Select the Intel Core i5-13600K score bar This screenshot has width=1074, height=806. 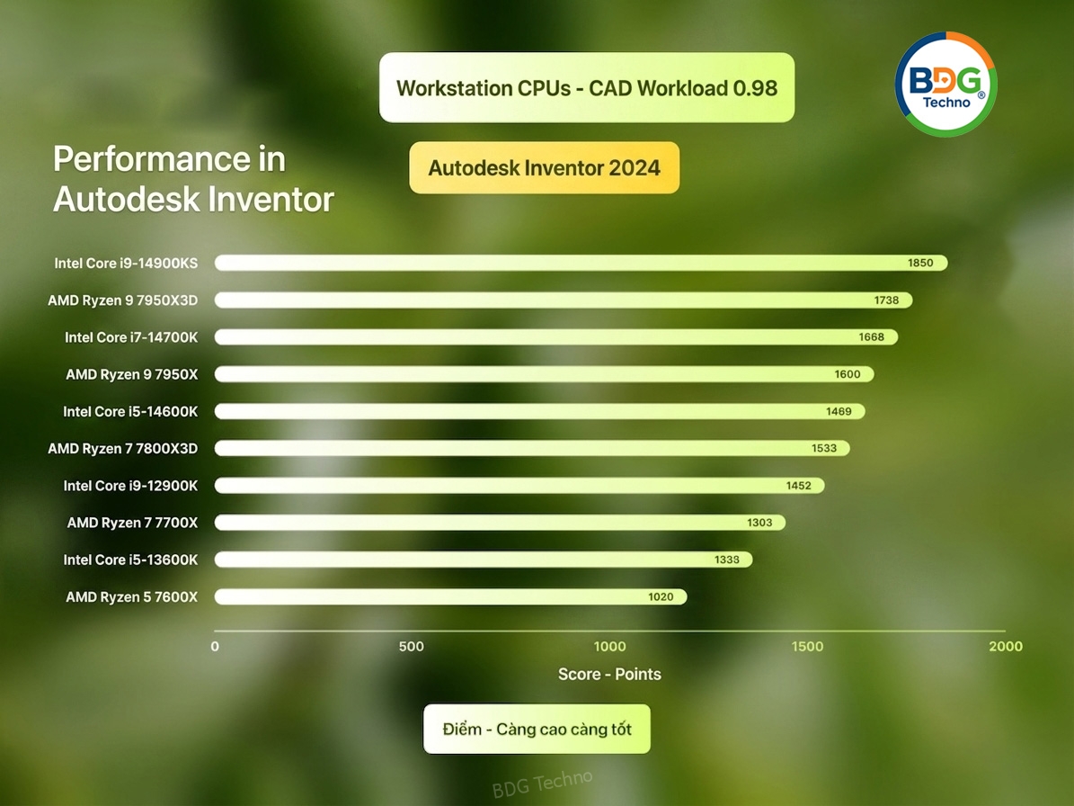(x=484, y=560)
